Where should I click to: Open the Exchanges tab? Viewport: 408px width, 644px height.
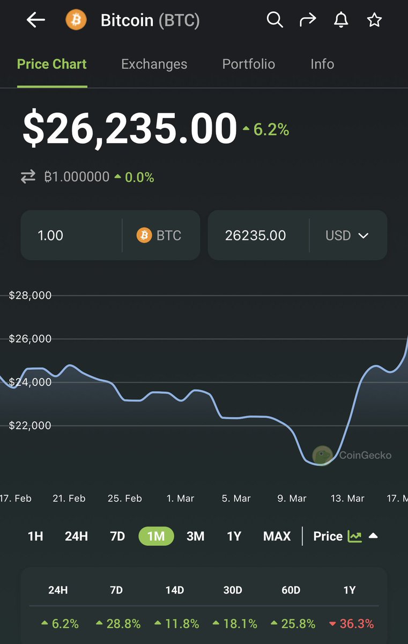(x=154, y=64)
